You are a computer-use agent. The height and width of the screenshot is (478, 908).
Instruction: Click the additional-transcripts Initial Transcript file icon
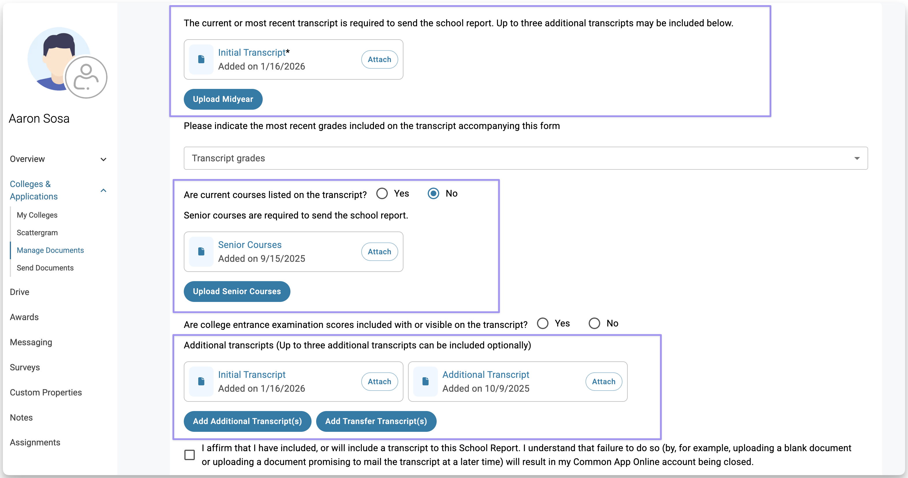coord(201,381)
